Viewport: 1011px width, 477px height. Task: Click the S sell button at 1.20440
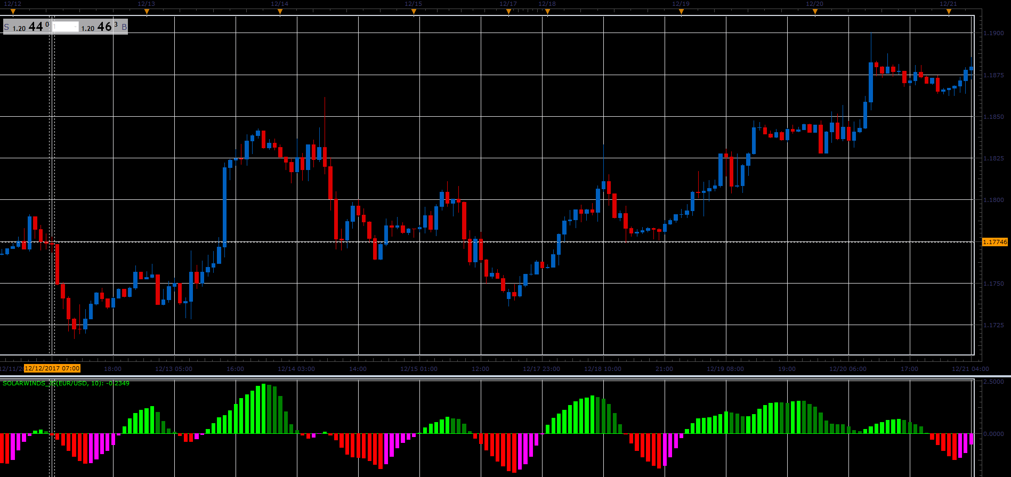pos(27,27)
